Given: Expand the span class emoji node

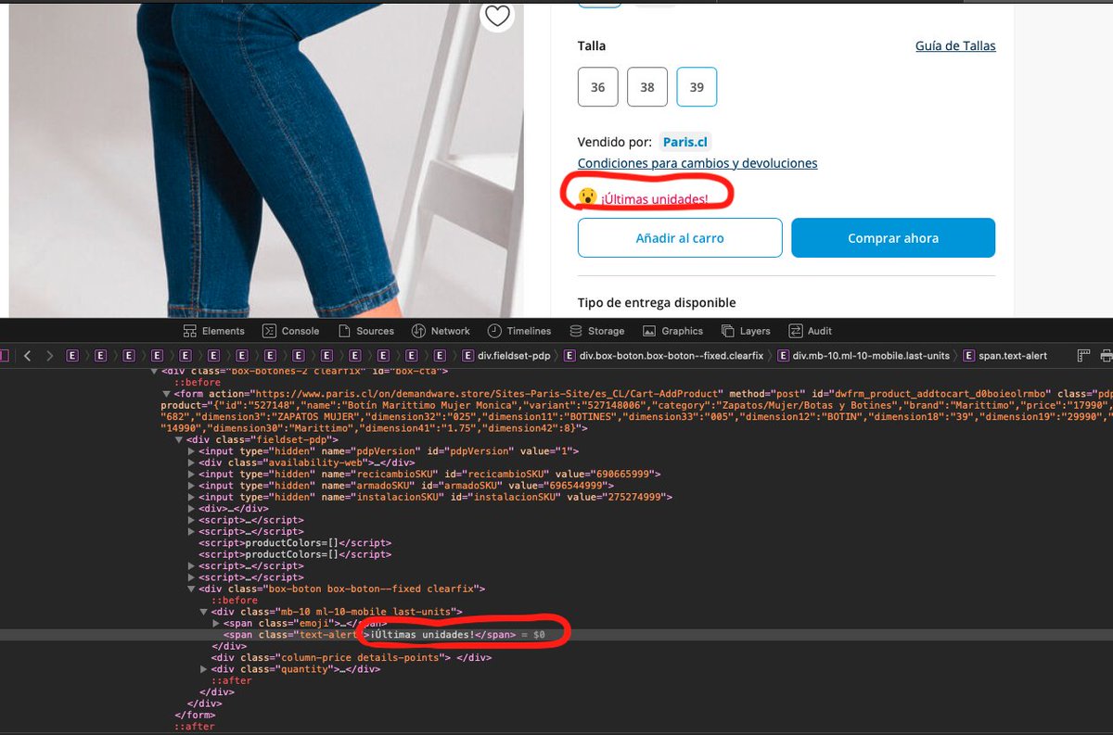Looking at the screenshot, I should 216,623.
